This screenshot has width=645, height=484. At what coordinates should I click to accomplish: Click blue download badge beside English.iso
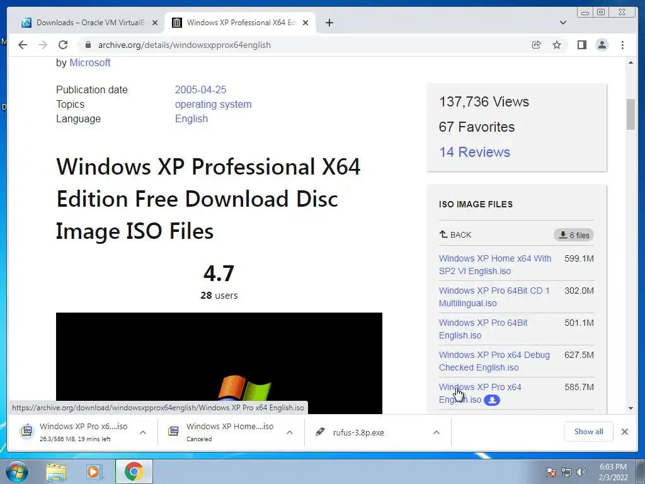(491, 400)
